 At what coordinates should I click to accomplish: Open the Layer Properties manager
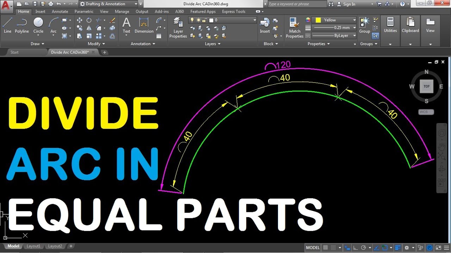(x=178, y=28)
